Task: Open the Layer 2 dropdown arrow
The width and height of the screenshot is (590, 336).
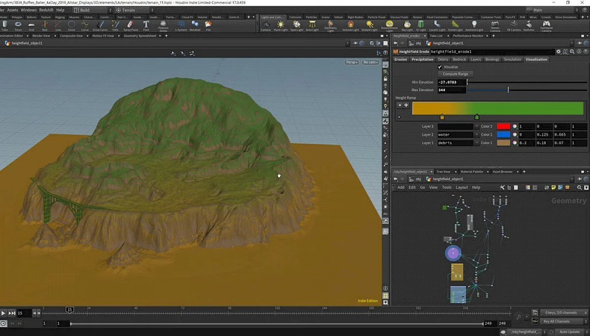Action: click(476, 135)
